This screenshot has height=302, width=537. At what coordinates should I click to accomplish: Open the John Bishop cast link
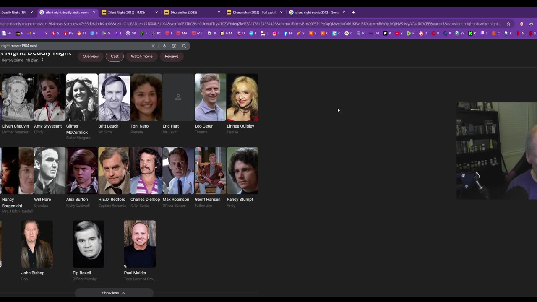pos(33,273)
